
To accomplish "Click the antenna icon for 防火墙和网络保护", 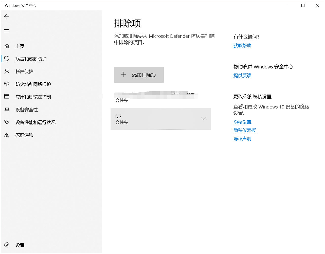I will (x=7, y=84).
